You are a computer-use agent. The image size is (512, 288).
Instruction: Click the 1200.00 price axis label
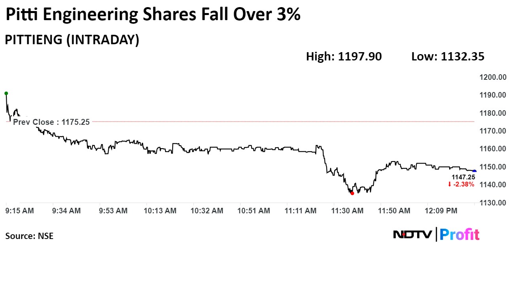click(x=493, y=77)
